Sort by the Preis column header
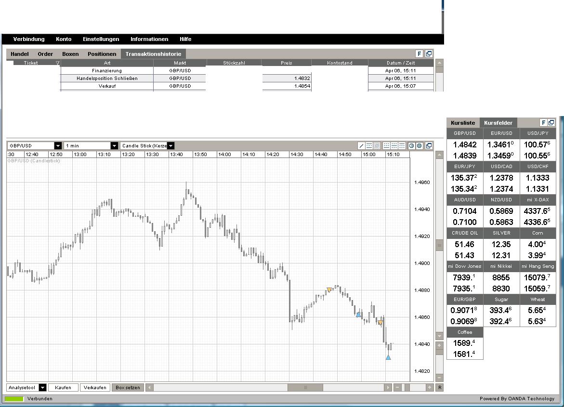The height and width of the screenshot is (407, 564). pyautogui.click(x=286, y=63)
